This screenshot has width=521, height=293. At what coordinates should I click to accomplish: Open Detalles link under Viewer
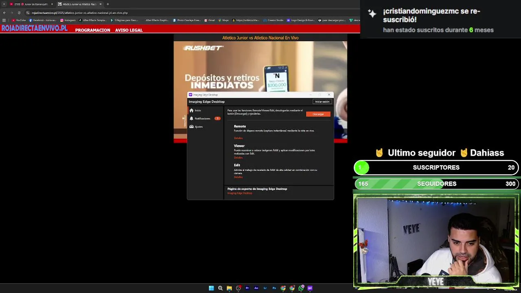[238, 157]
